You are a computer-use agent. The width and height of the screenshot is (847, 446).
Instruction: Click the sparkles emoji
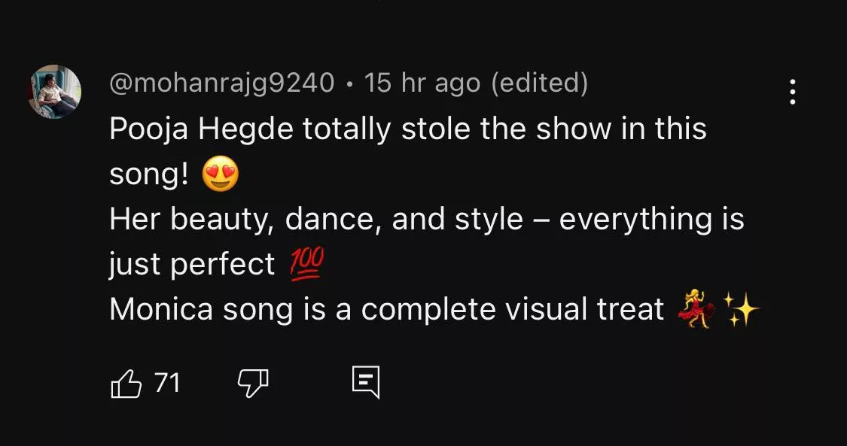click(741, 310)
